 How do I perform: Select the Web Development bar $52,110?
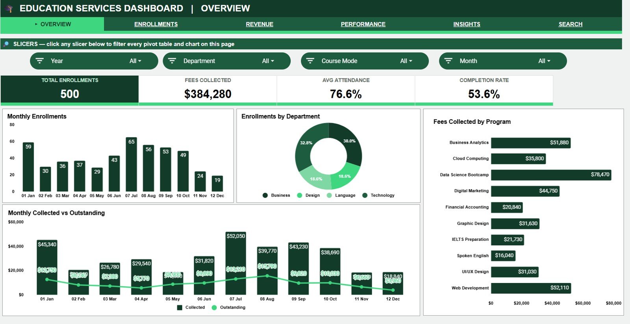tap(531, 288)
